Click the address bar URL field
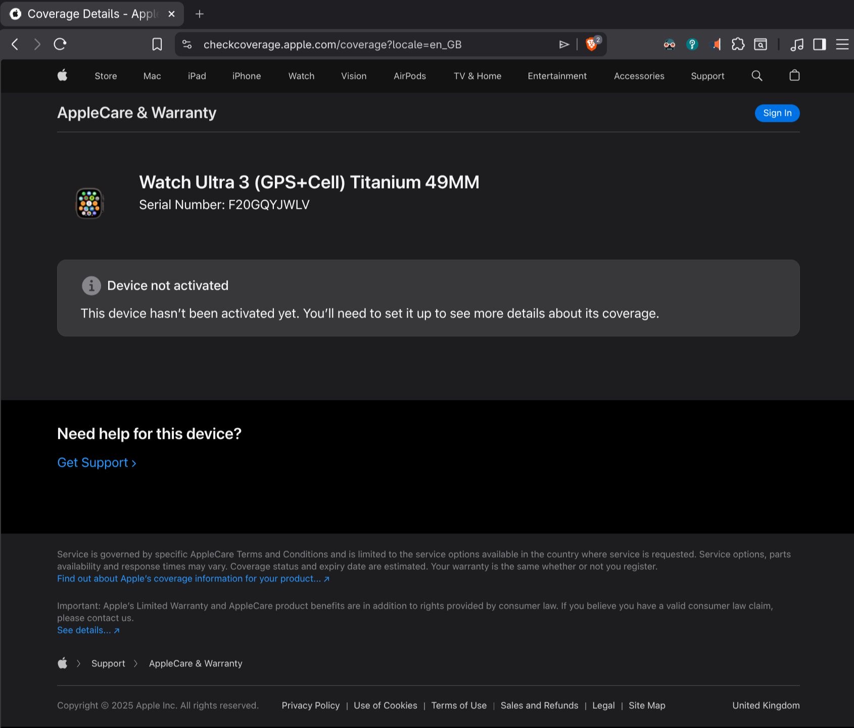 (354, 44)
